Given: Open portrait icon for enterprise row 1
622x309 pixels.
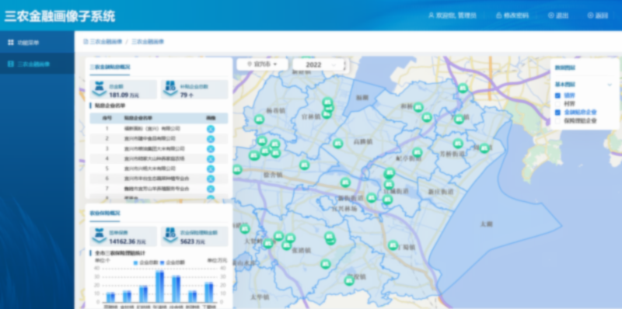Looking at the screenshot, I should tap(211, 129).
